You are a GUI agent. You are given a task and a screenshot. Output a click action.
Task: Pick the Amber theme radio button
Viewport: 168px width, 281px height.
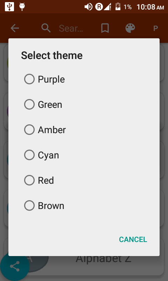coord(29,130)
